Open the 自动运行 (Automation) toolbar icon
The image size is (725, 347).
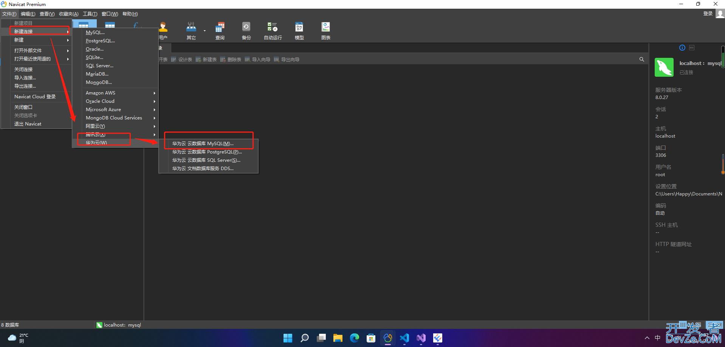273,31
